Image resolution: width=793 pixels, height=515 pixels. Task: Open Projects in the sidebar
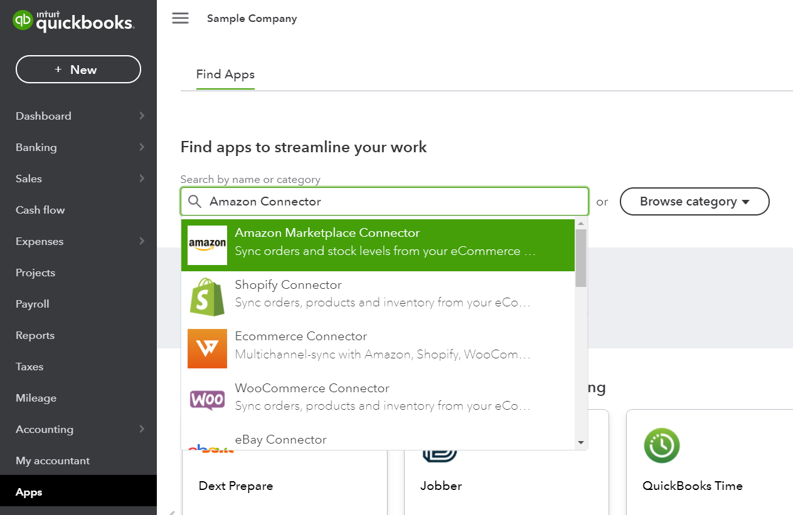pos(36,273)
